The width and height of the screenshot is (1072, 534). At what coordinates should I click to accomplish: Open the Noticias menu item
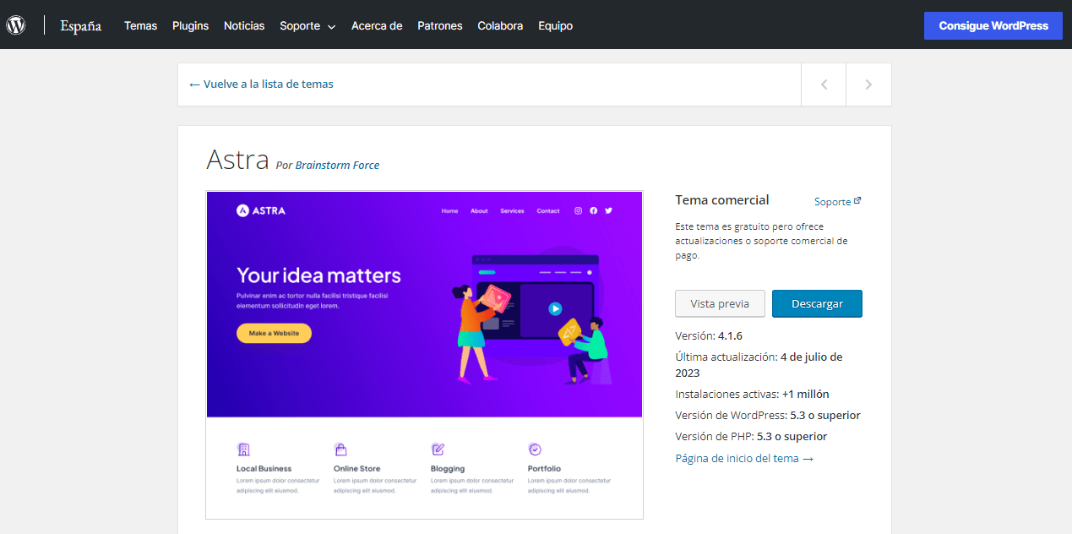244,25
